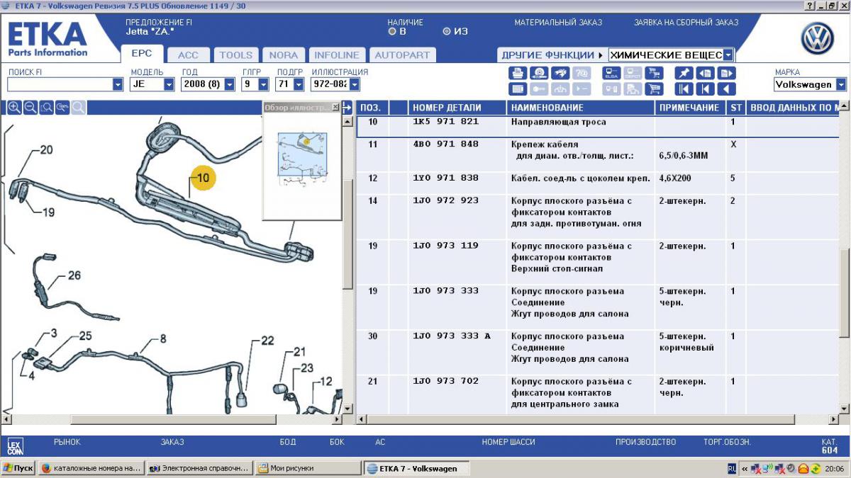Click the ЗАКАЗ status bar label
The width and height of the screenshot is (851, 478).
pos(172,442)
